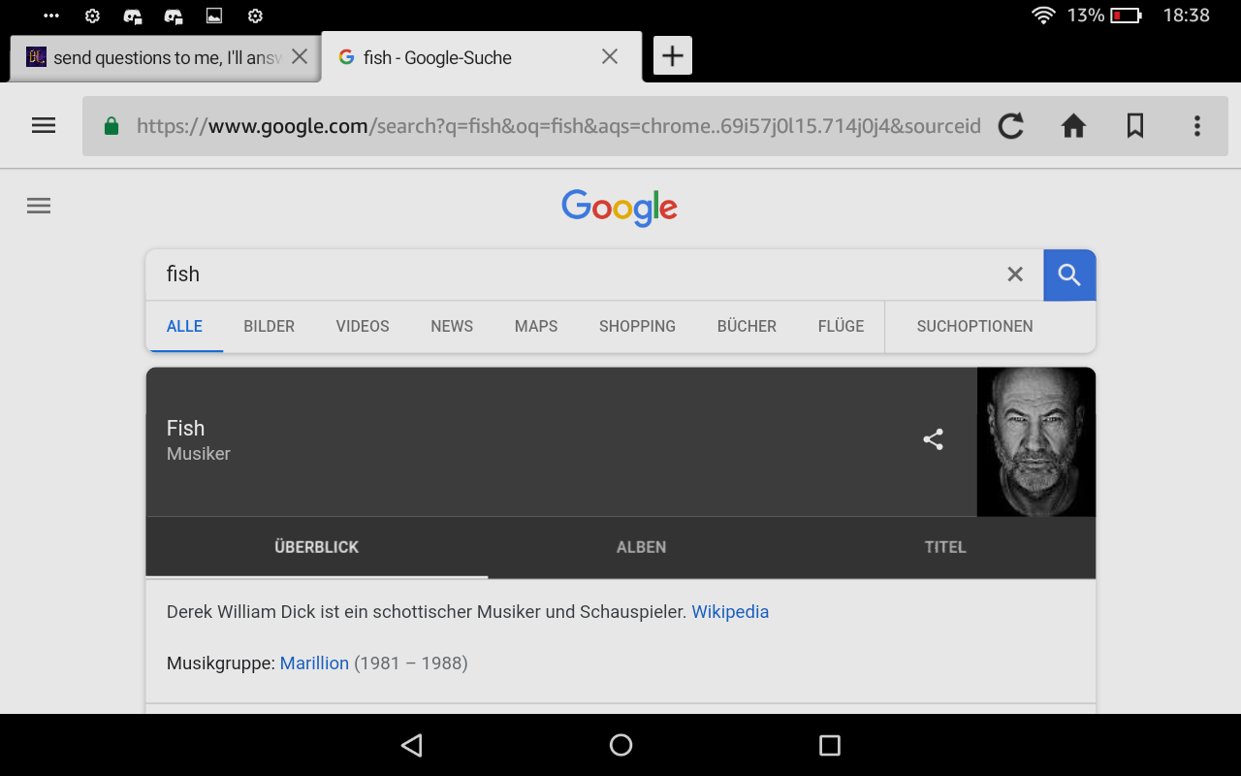Viewport: 1241px width, 776px height.
Task: Close the fish Google-Suche tab
Action: 610,56
